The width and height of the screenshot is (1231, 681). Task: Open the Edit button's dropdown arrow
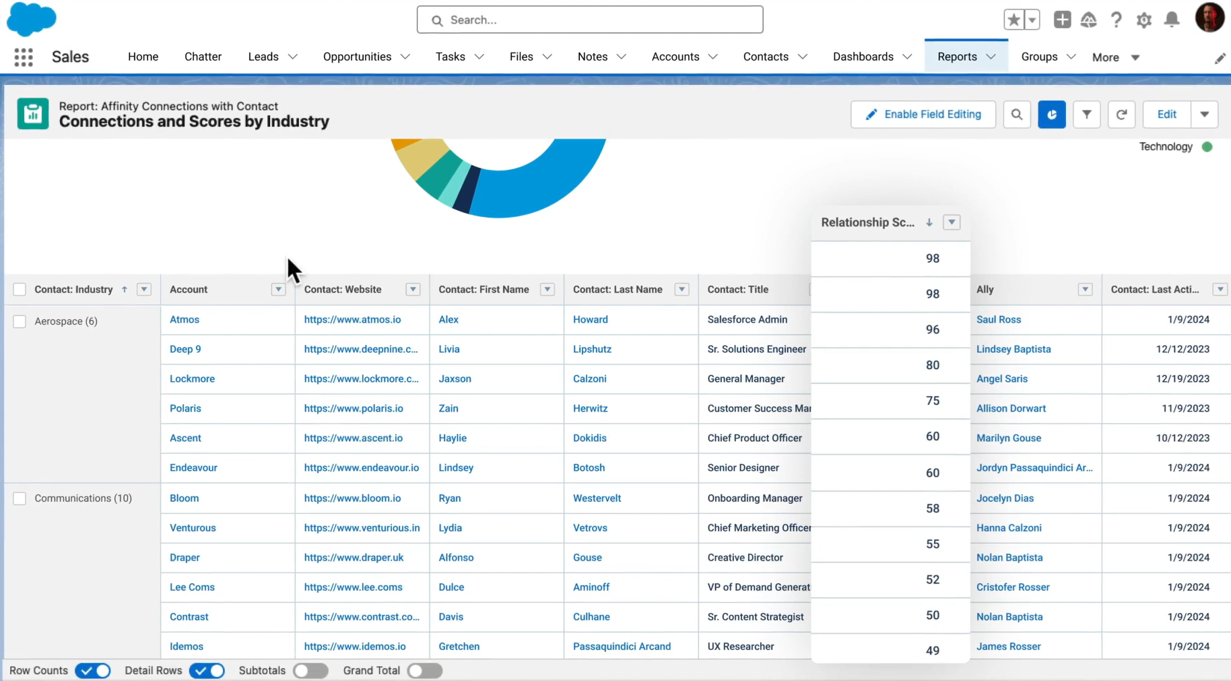click(x=1205, y=115)
